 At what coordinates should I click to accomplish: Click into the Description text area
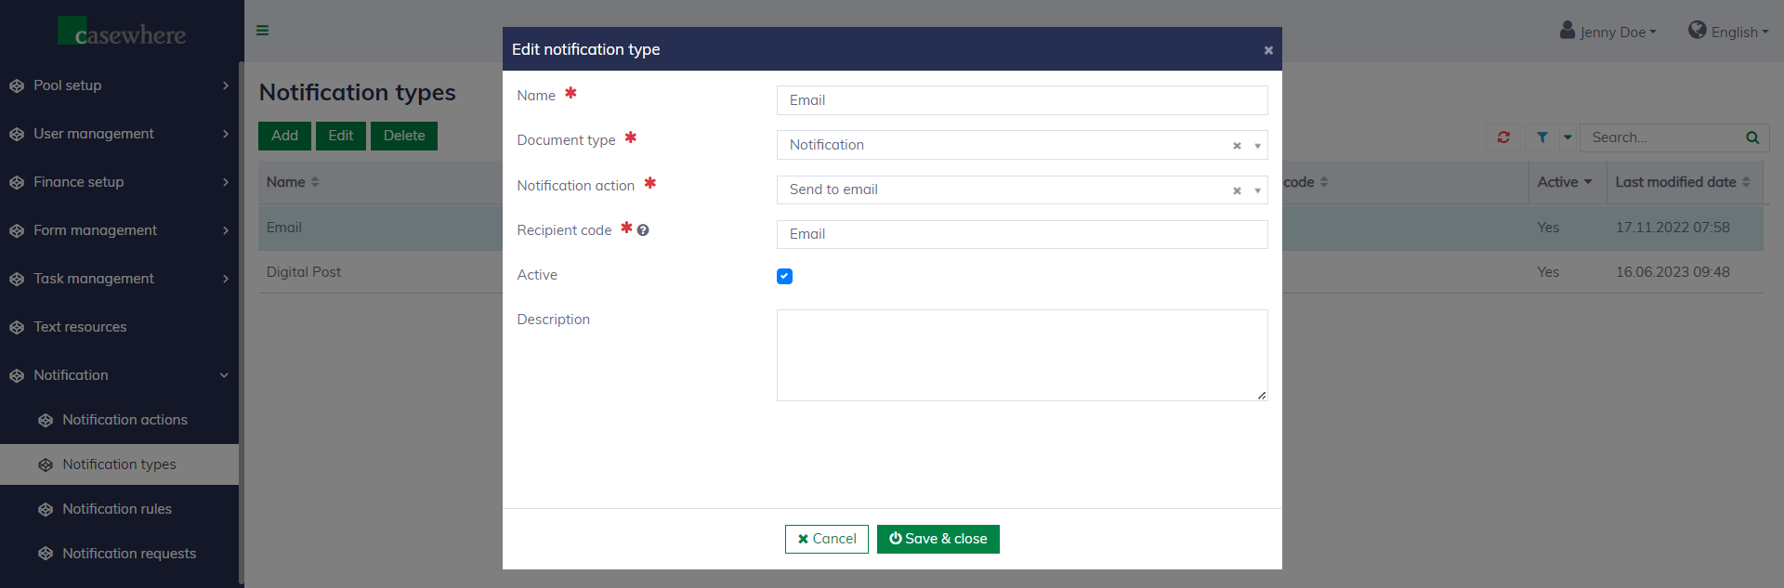(x=1021, y=355)
